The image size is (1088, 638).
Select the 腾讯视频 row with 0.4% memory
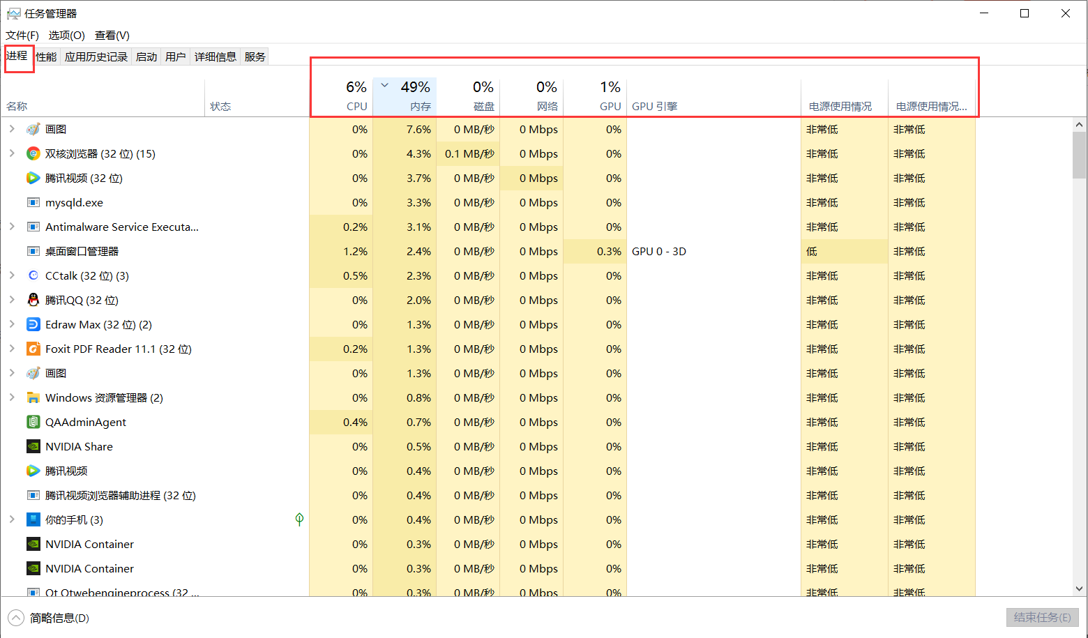click(x=488, y=471)
